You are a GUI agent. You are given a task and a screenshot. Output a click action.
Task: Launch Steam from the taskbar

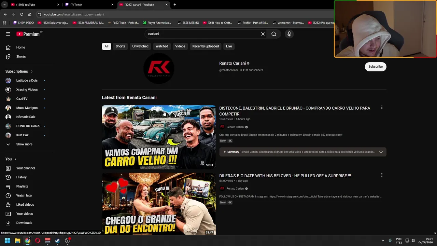(x=57, y=241)
